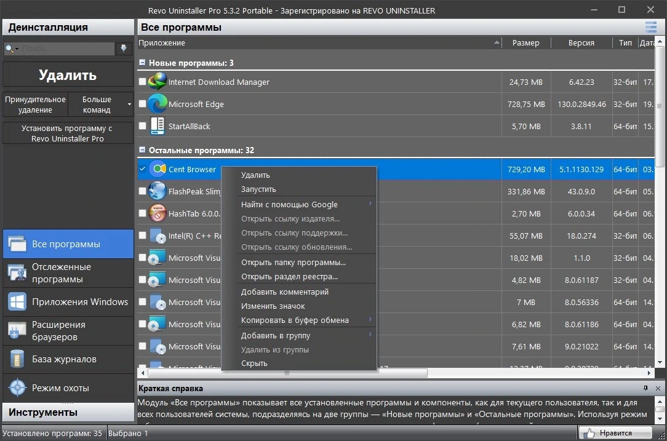Open Browser extensions via its sidebar icon

coord(17,330)
